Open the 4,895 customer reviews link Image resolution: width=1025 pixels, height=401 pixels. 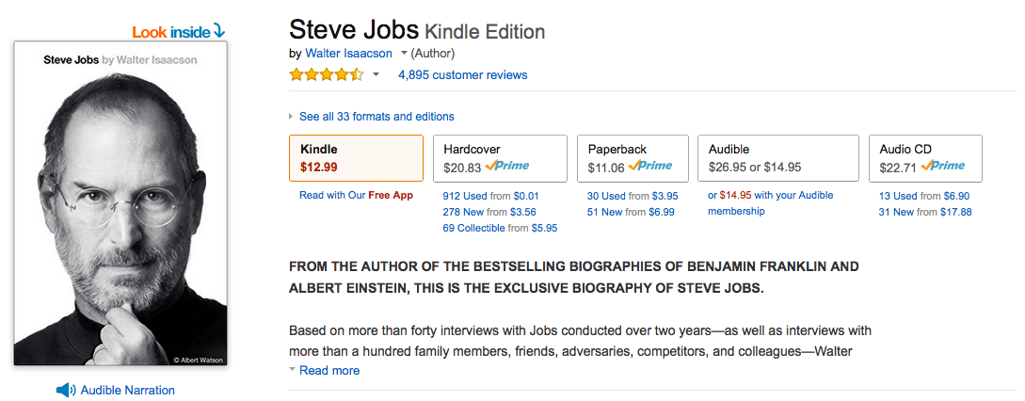462,74
